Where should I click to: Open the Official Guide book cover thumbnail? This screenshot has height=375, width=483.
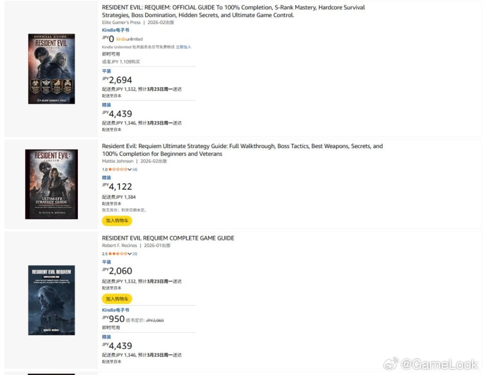click(x=51, y=69)
